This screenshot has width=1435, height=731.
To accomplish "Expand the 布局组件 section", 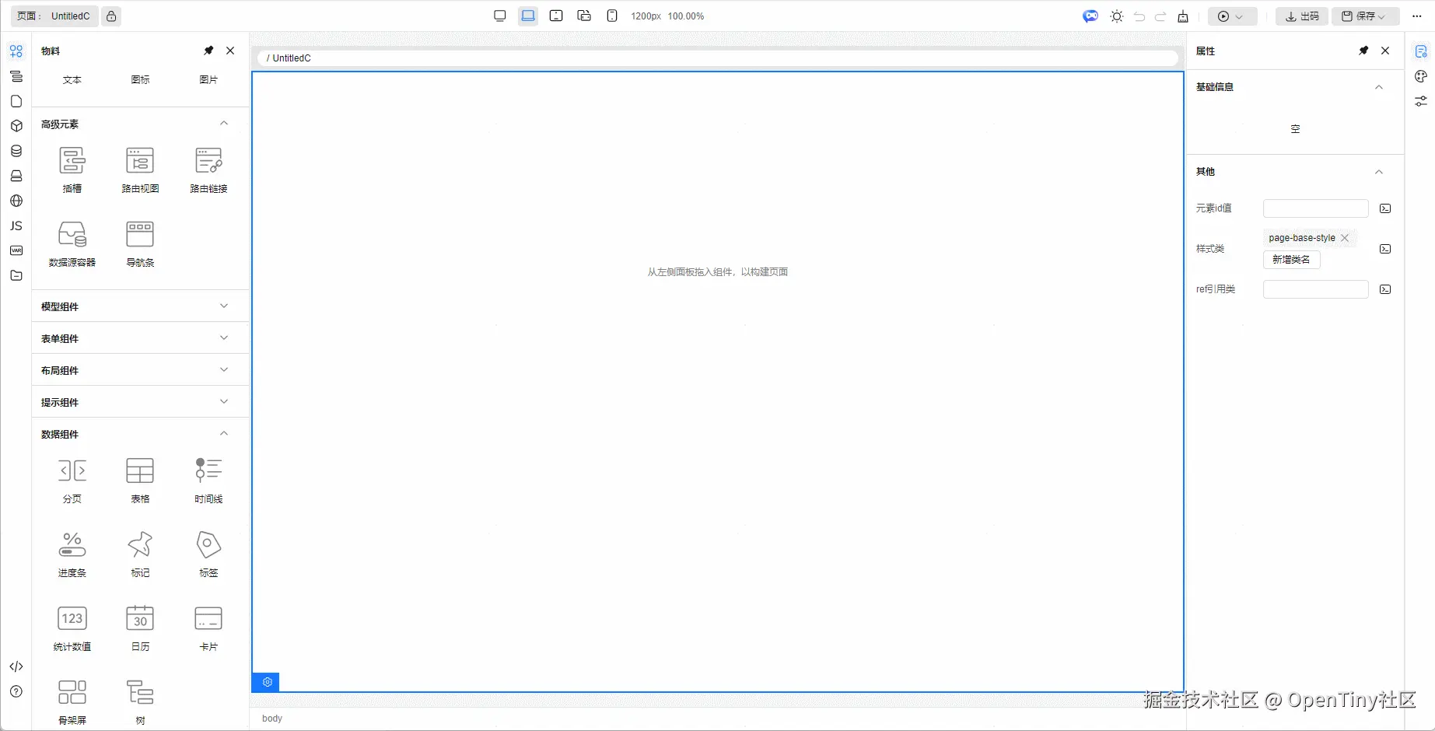I will click(224, 369).
